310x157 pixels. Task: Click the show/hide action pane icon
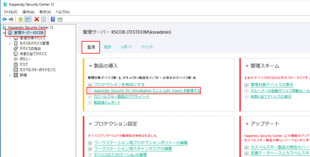coord(60,19)
